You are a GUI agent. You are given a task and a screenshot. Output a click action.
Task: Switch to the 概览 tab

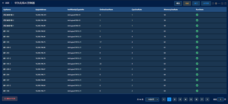coord(178,3)
